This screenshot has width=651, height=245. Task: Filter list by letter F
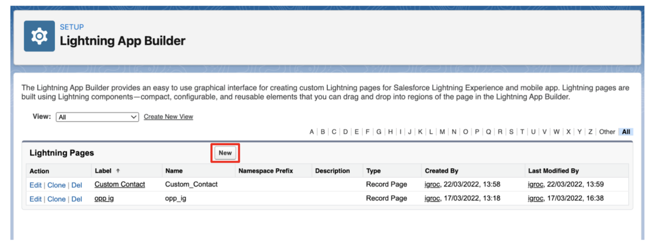368,132
